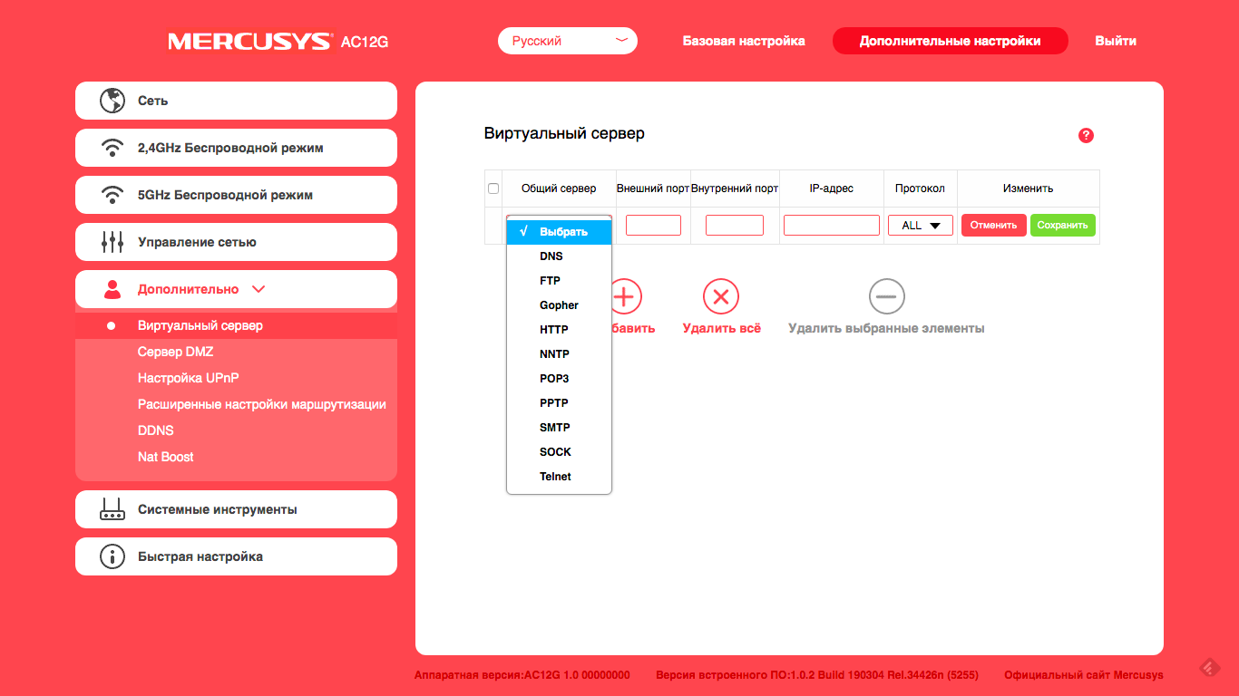
Task: Click the info icon for Быстрая настройка
Action: (112, 556)
